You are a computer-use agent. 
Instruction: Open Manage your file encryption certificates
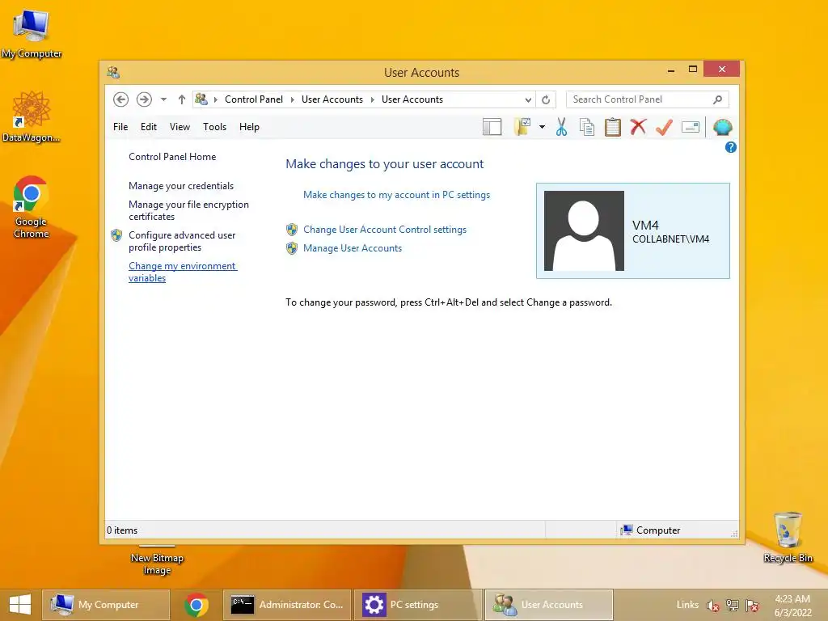(x=188, y=210)
